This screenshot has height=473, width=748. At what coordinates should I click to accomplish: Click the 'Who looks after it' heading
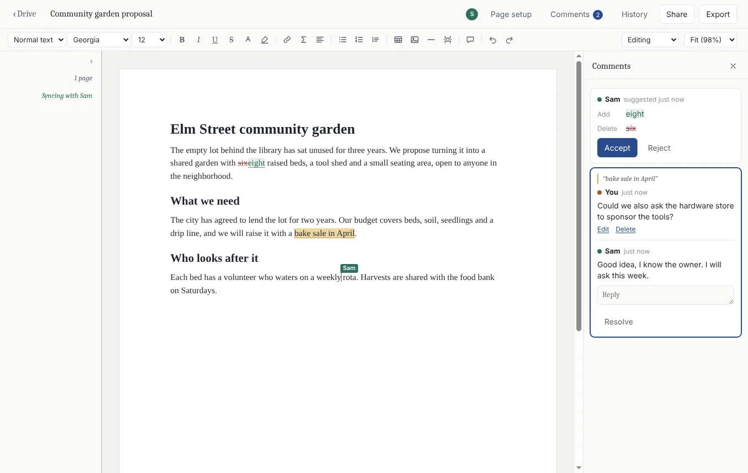[214, 258]
